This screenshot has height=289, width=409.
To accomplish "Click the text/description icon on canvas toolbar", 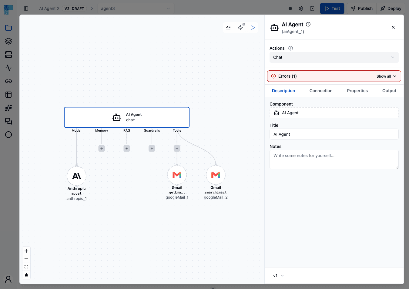I will 228,28.
